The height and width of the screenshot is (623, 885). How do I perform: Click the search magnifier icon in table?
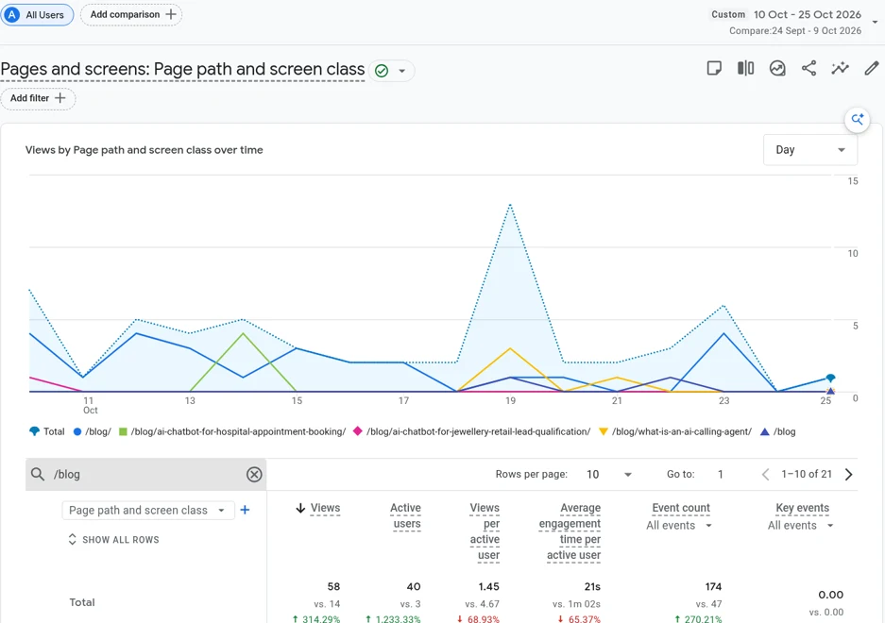38,475
